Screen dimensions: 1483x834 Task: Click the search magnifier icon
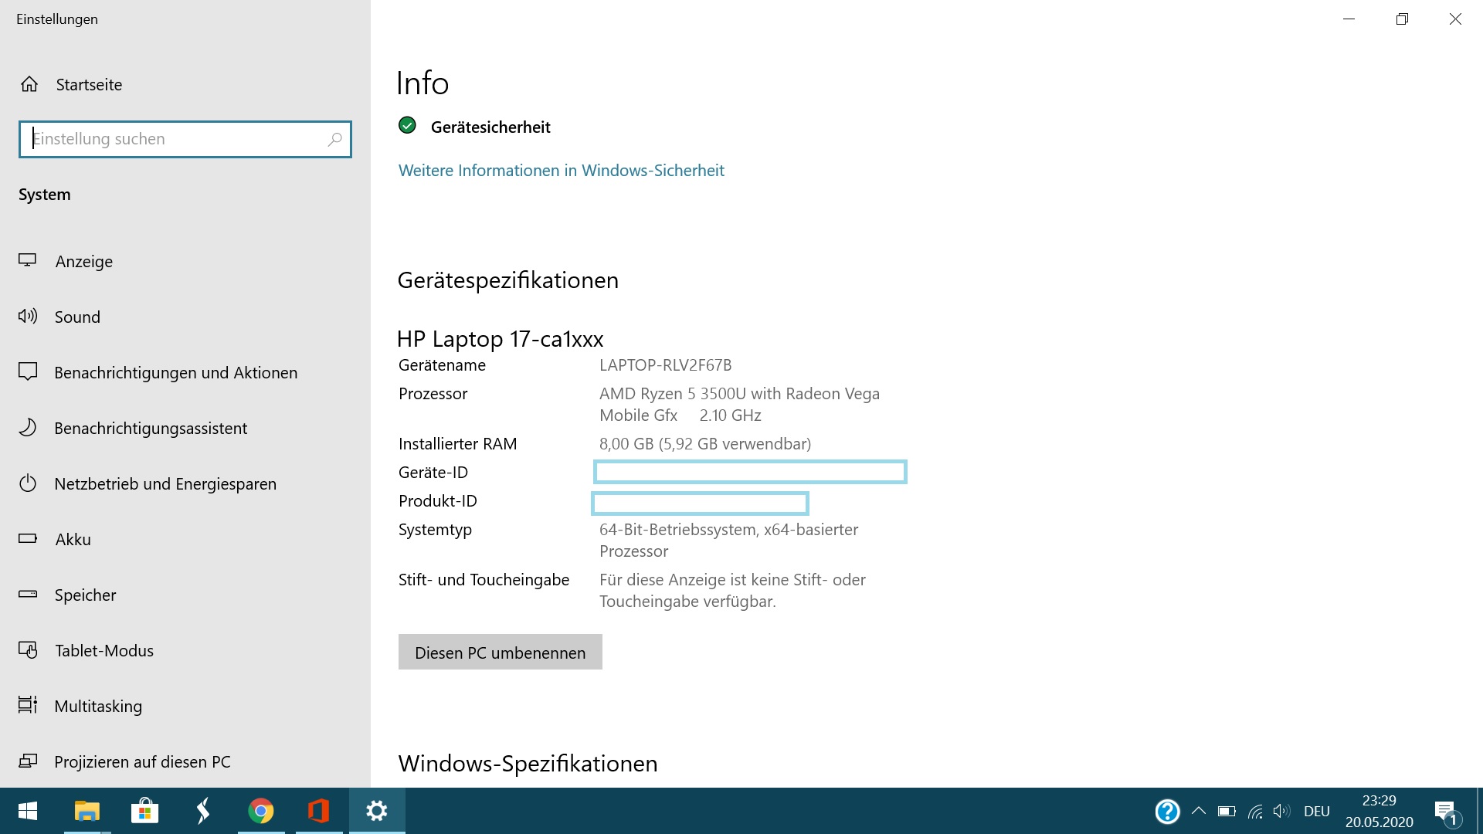(334, 139)
